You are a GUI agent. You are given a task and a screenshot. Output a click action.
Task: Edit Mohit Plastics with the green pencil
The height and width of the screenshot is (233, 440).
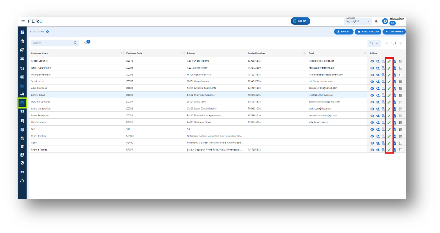tap(389, 136)
